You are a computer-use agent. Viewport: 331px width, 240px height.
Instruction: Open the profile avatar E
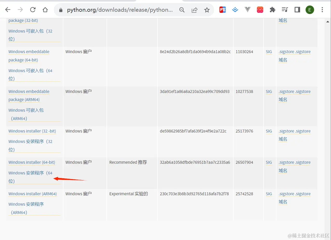[x=310, y=10]
